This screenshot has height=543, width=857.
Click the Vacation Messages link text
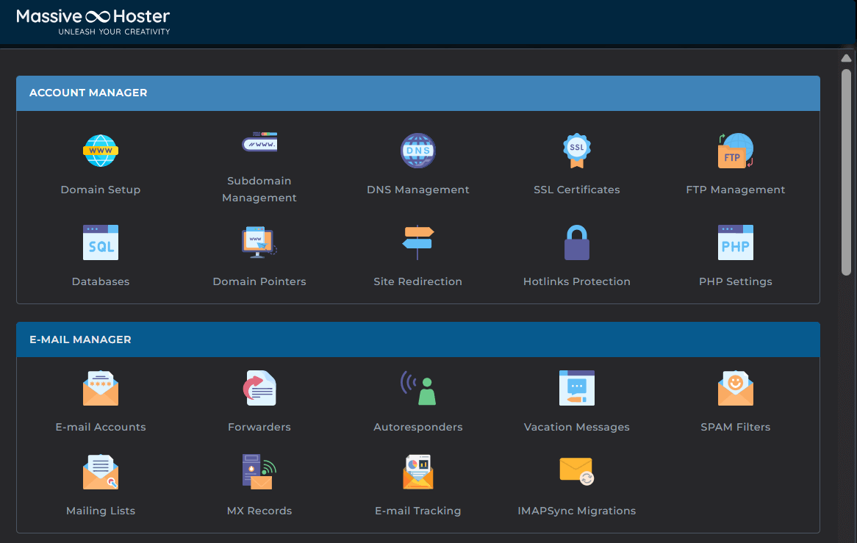[576, 427]
